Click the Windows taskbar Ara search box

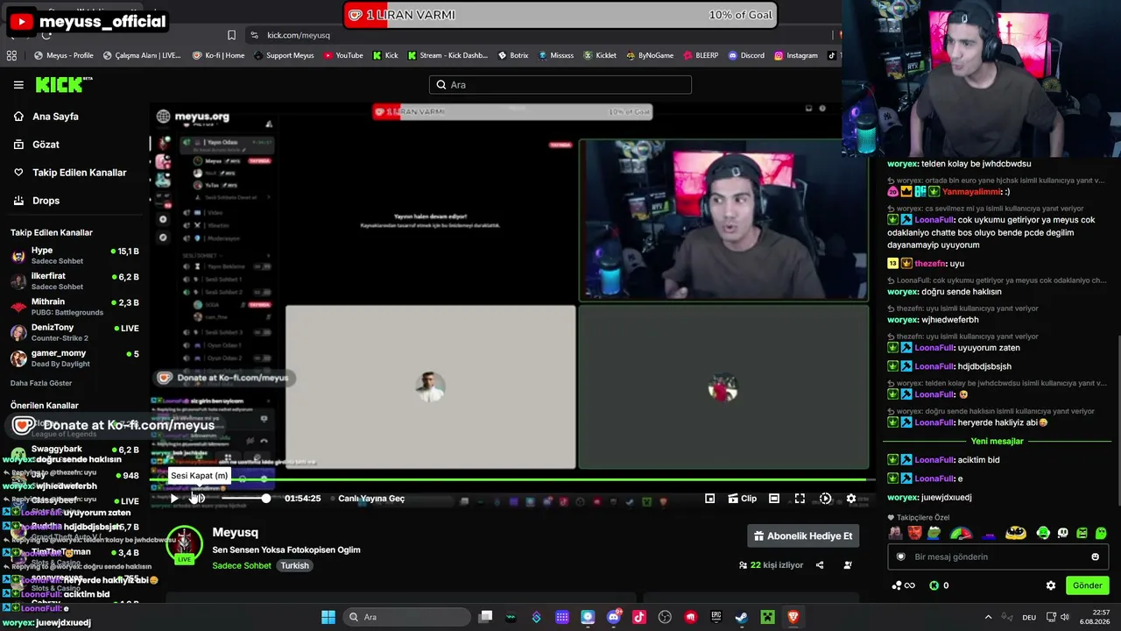pyautogui.click(x=408, y=617)
